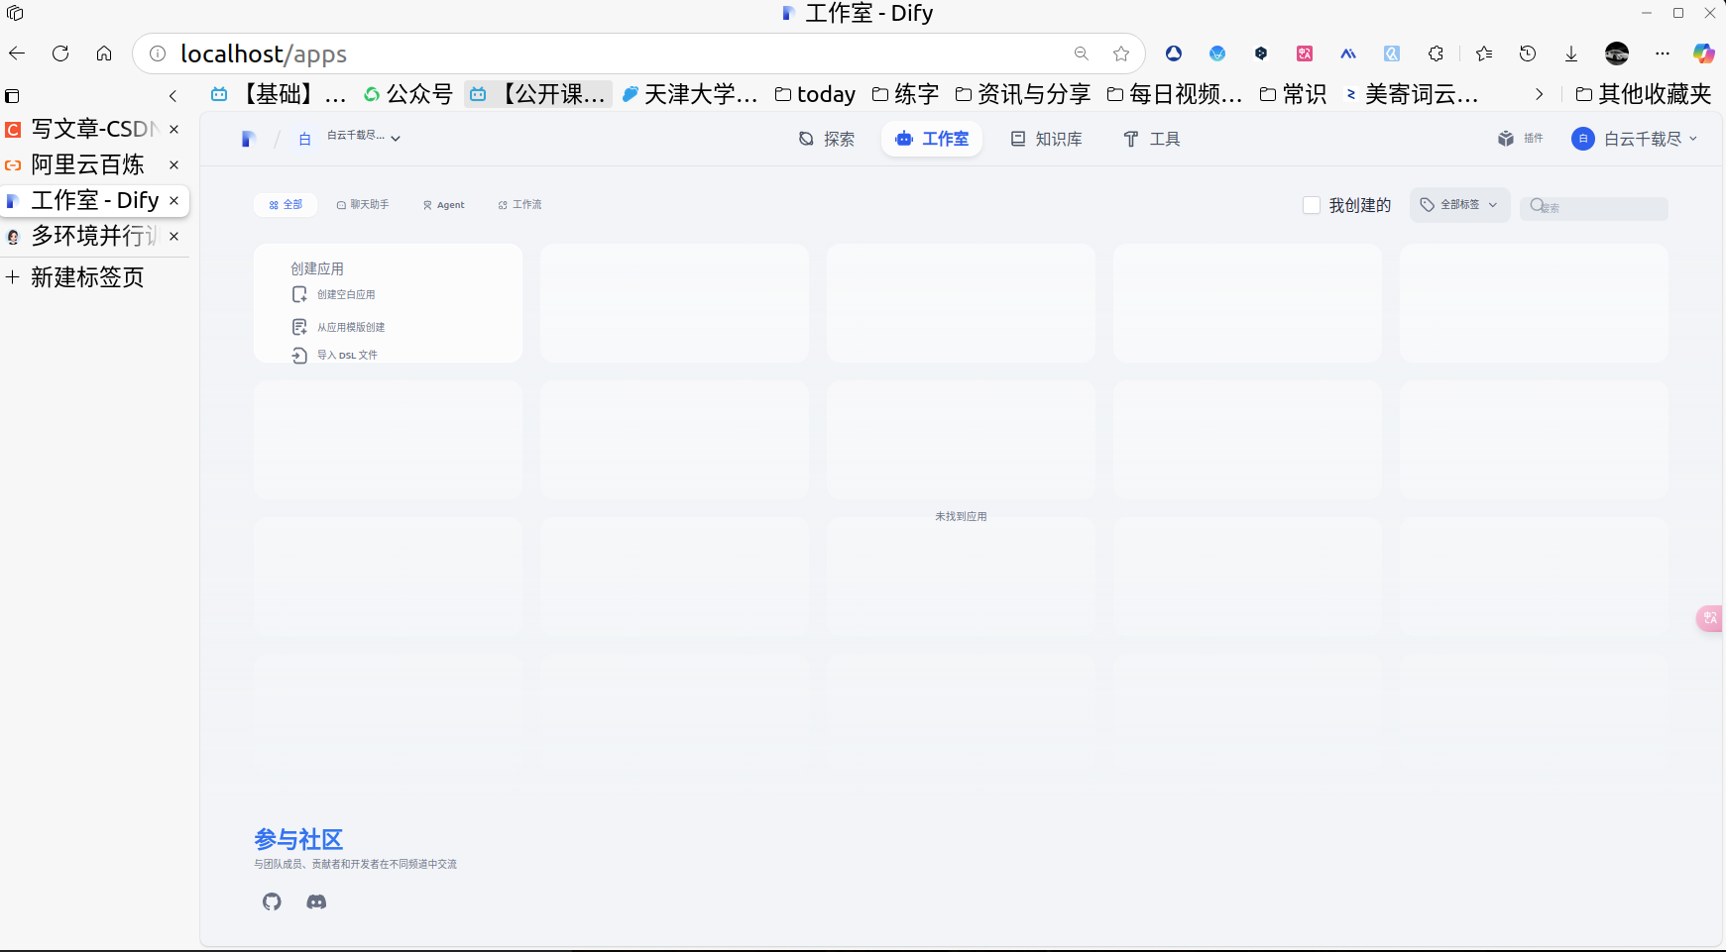Open the GitHub community icon
This screenshot has width=1726, height=952.
[272, 901]
